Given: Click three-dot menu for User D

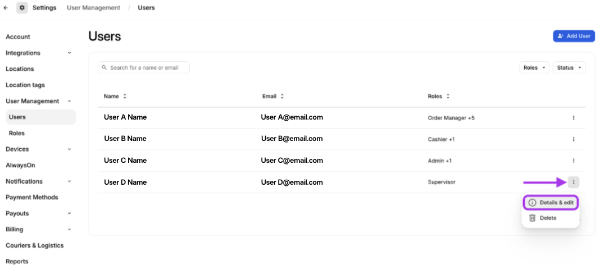Looking at the screenshot, I should coord(573,182).
